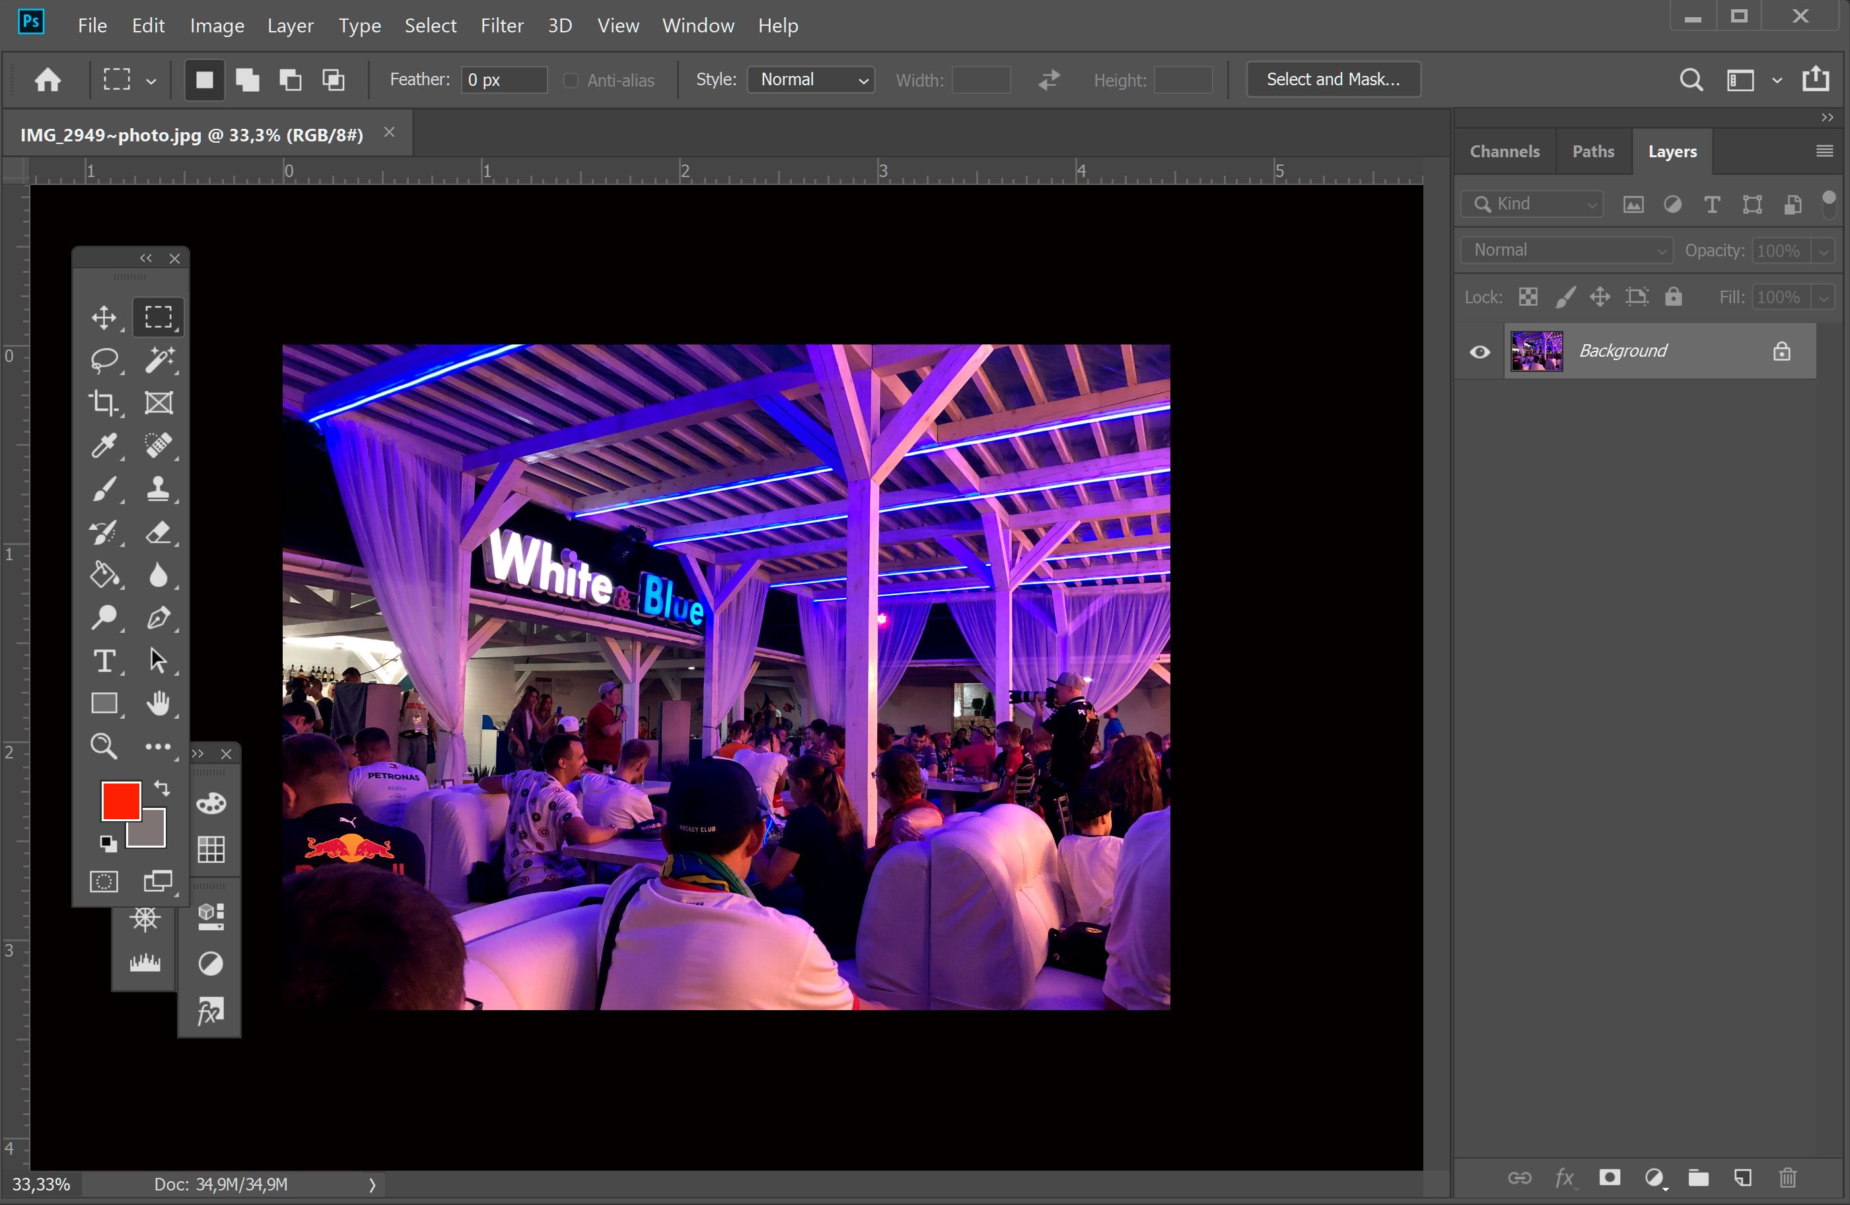Click the Select and Mask button
The height and width of the screenshot is (1205, 1850).
(1332, 78)
